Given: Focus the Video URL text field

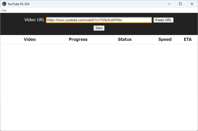Looking at the screenshot, I should pos(99,20).
